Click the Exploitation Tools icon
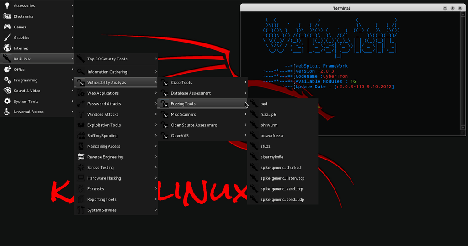This screenshot has width=468, height=246. click(80, 125)
